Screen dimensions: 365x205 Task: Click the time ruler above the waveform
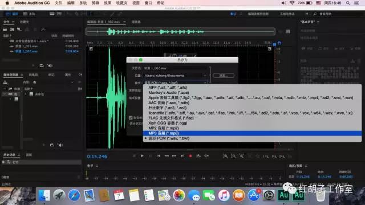click(x=180, y=43)
